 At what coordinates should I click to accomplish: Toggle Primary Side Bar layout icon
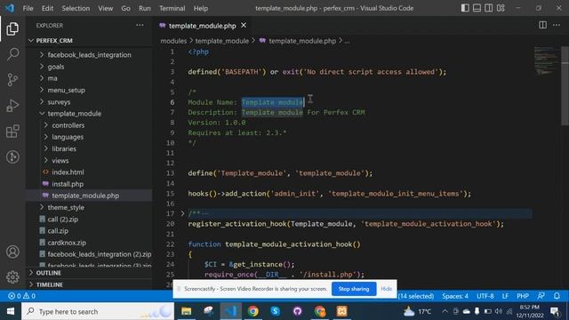[465, 8]
